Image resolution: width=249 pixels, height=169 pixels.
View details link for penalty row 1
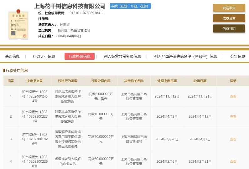[x=233, y=96]
